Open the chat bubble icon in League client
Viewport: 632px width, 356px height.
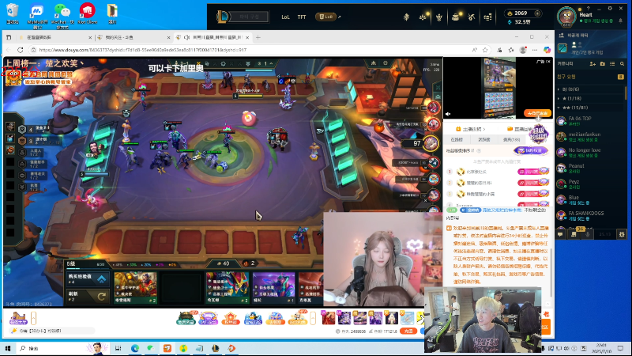pos(560,234)
